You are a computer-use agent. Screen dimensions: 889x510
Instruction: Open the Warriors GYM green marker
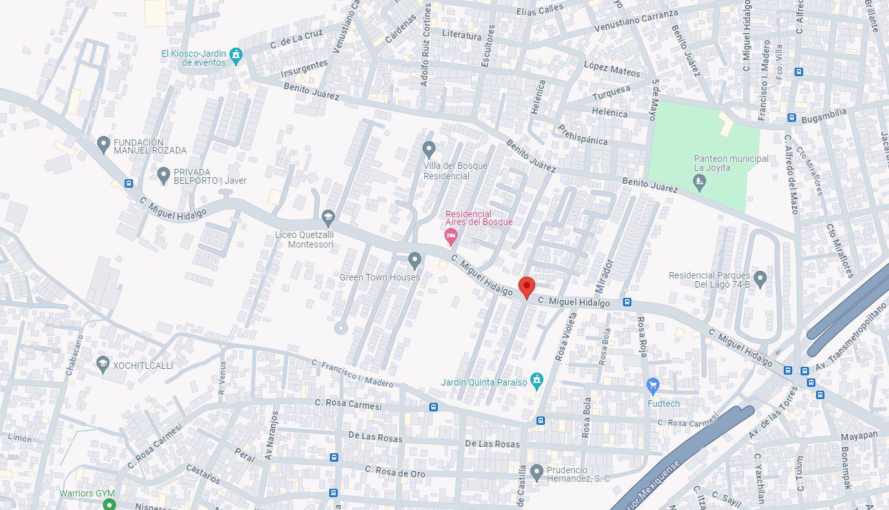click(x=110, y=504)
